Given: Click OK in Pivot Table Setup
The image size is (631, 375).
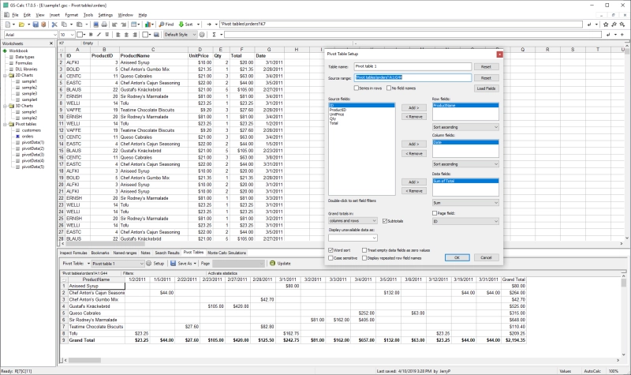Looking at the screenshot, I should click(x=457, y=258).
